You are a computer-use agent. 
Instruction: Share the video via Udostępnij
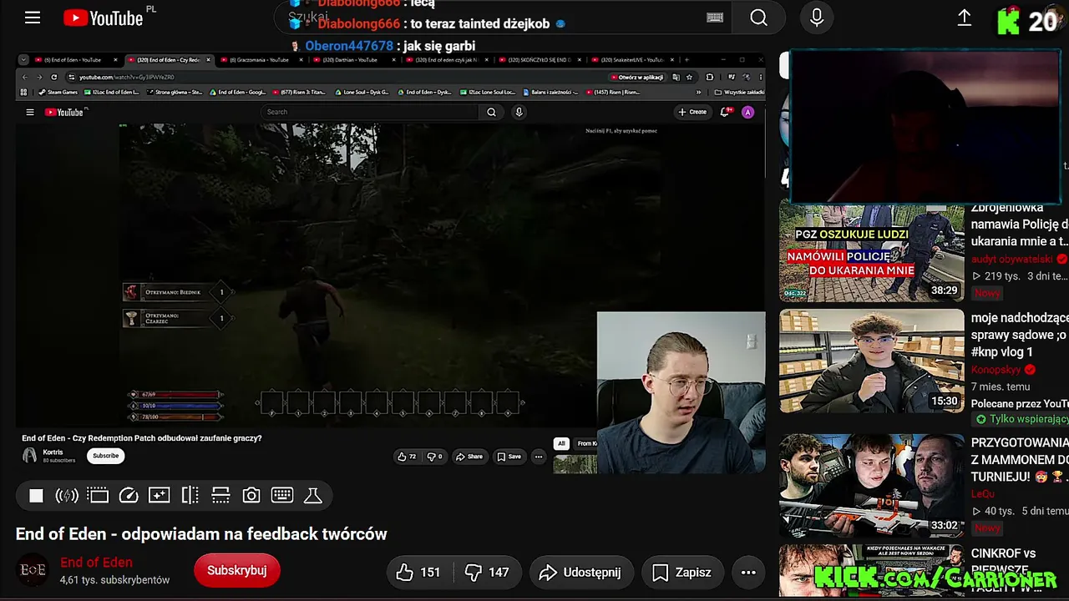click(x=580, y=572)
